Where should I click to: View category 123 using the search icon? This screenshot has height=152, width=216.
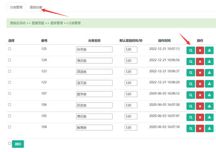[191, 73]
